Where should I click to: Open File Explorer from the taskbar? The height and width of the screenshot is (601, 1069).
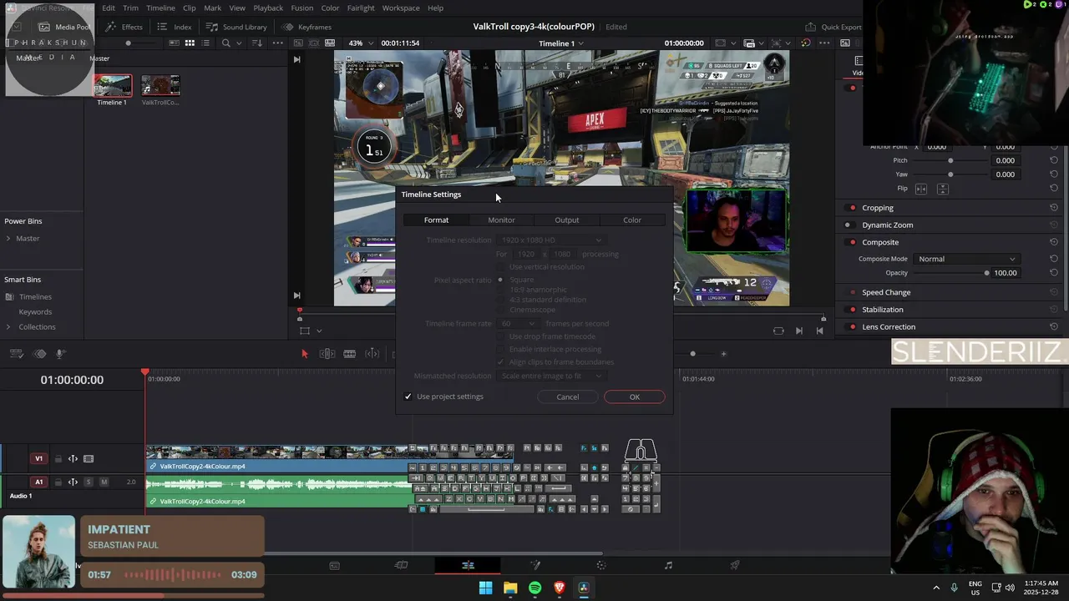pos(510,588)
